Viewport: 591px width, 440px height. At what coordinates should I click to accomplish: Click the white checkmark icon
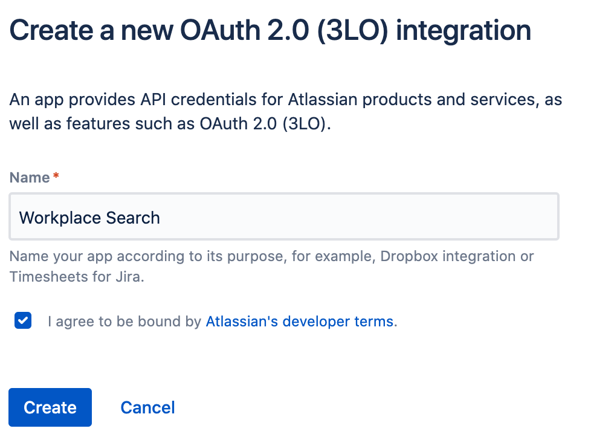(x=23, y=321)
